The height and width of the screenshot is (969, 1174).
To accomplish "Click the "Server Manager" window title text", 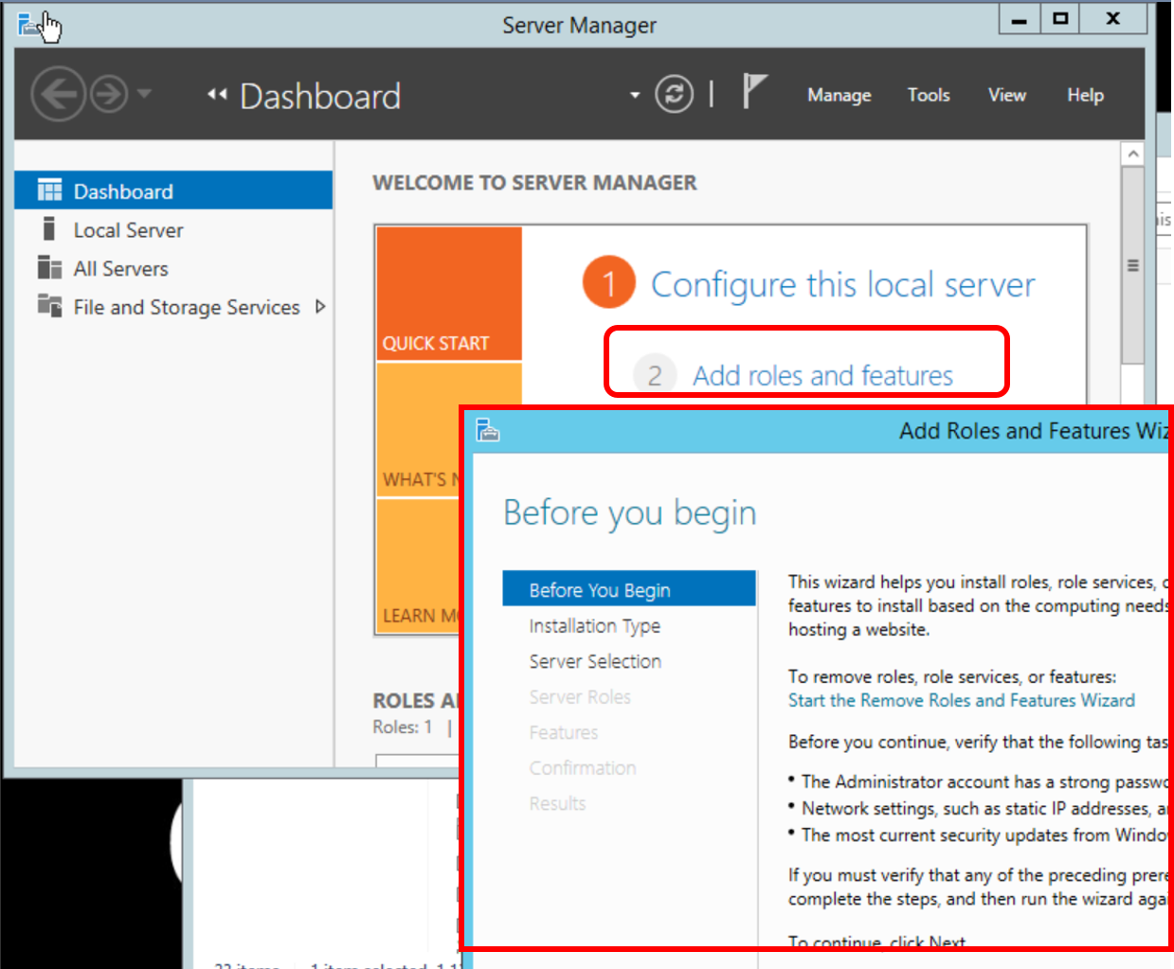I will (x=579, y=26).
